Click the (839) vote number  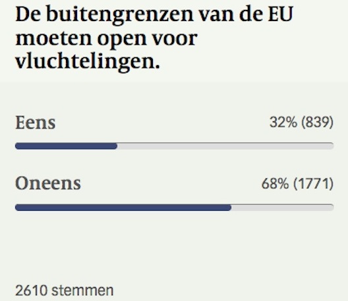317,123
